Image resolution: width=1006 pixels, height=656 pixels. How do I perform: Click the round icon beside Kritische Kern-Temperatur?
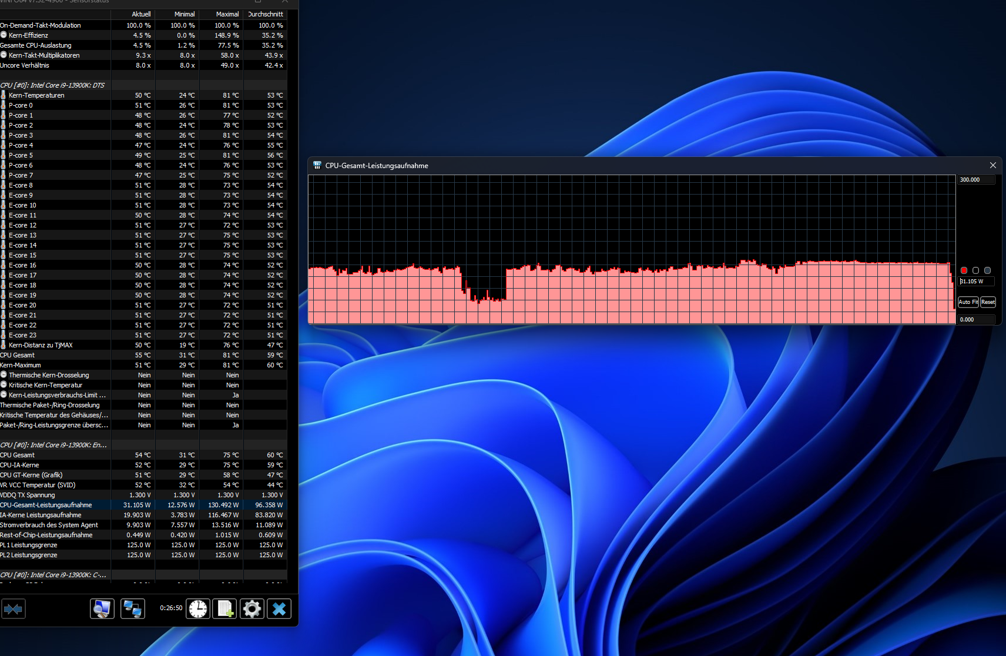(x=4, y=385)
